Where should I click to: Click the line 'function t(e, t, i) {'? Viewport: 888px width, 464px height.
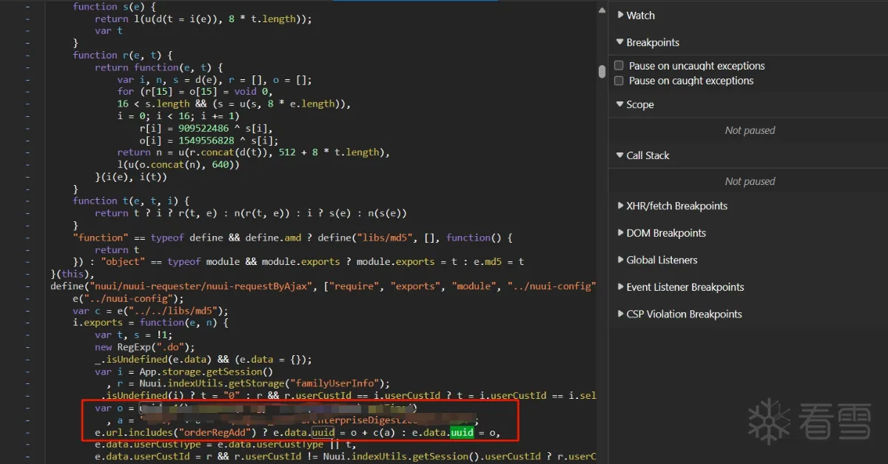point(131,201)
